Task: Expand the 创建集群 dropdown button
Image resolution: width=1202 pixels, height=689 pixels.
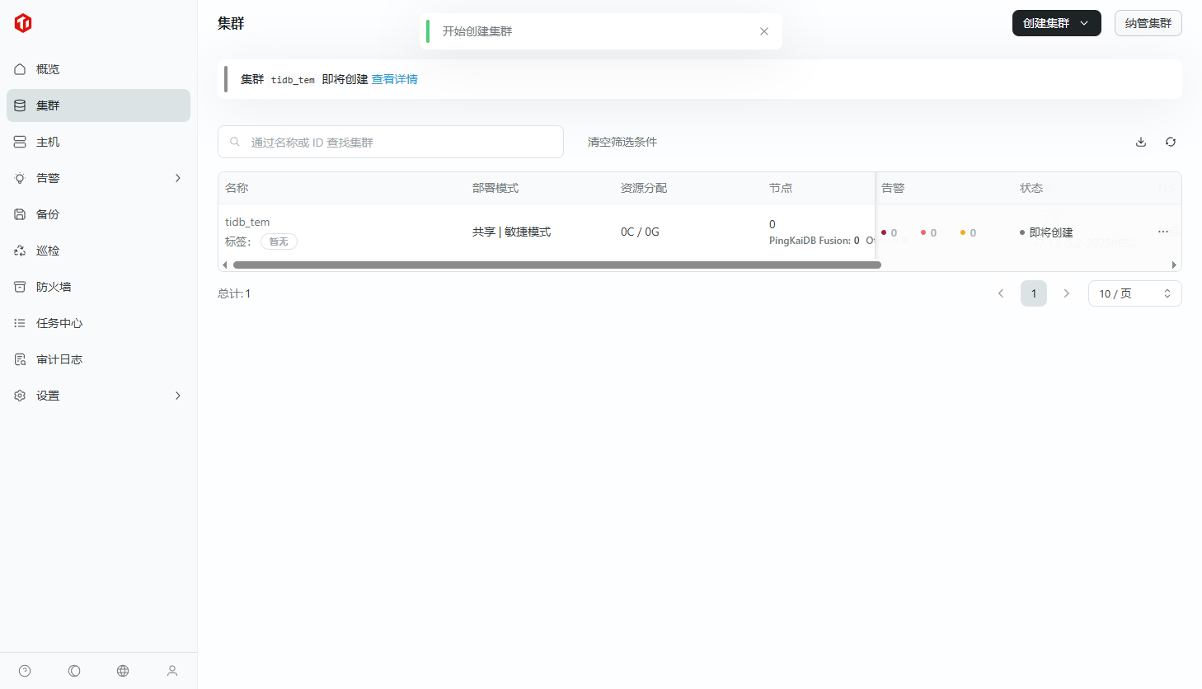Action: [1056, 23]
